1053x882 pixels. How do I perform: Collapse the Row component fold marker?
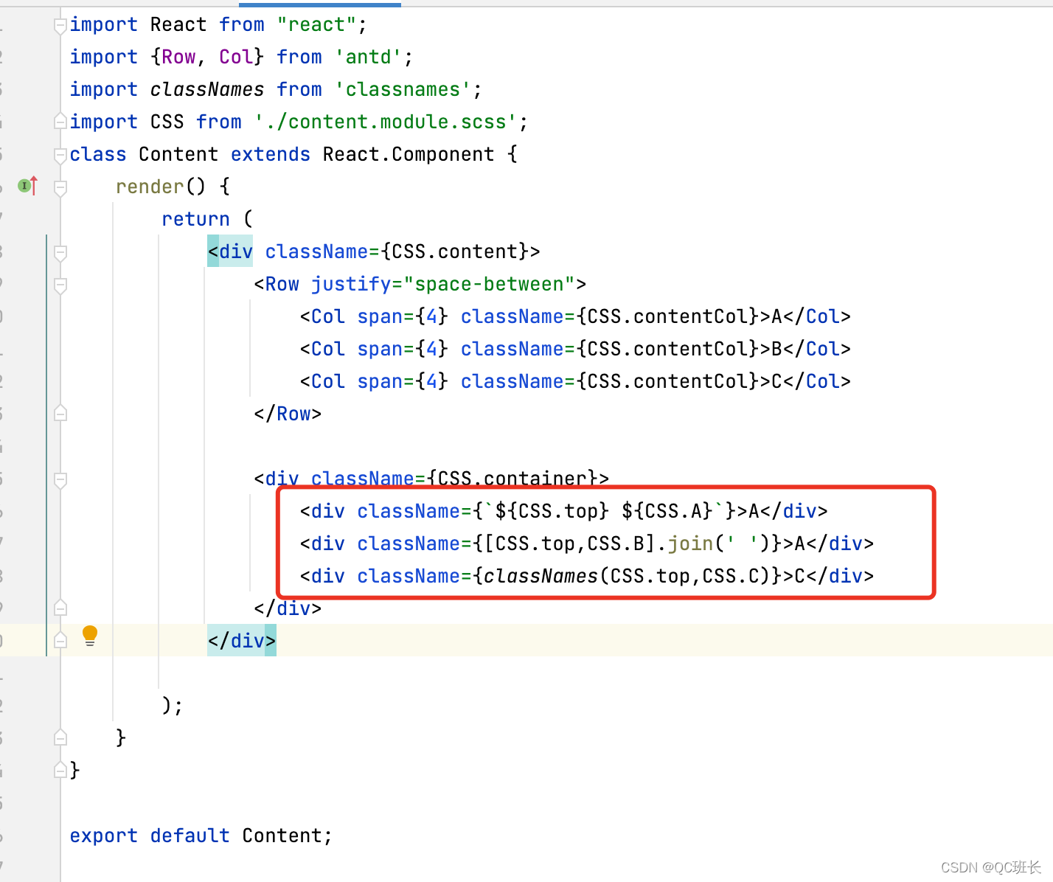click(60, 286)
